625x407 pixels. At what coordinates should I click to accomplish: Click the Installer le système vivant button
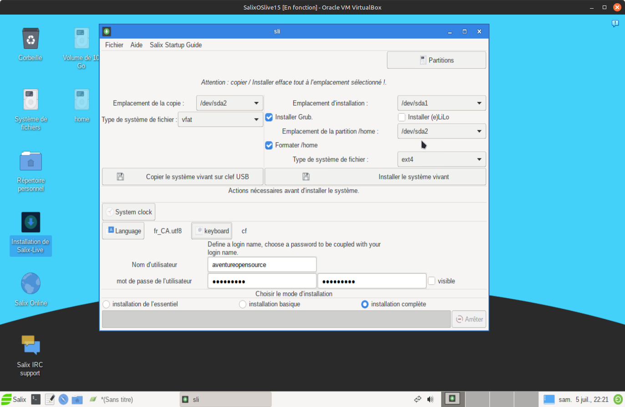tap(375, 177)
